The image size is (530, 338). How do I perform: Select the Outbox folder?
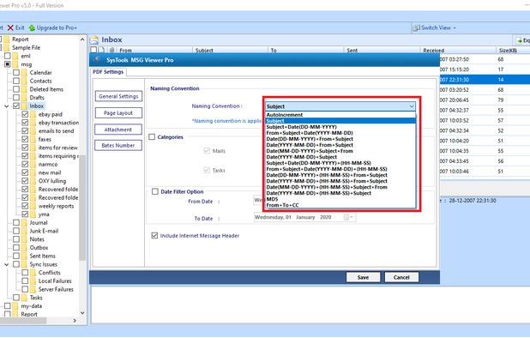39,247
